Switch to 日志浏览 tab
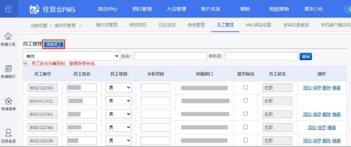 tap(167, 25)
